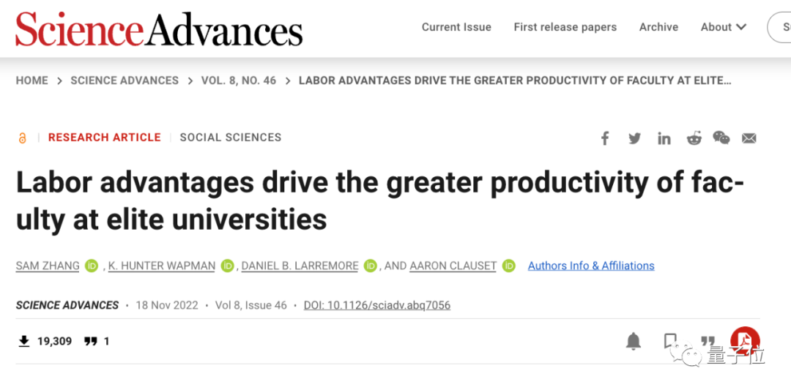Navigate to HOME breadcrumb
This screenshot has width=791, height=390.
coord(31,80)
